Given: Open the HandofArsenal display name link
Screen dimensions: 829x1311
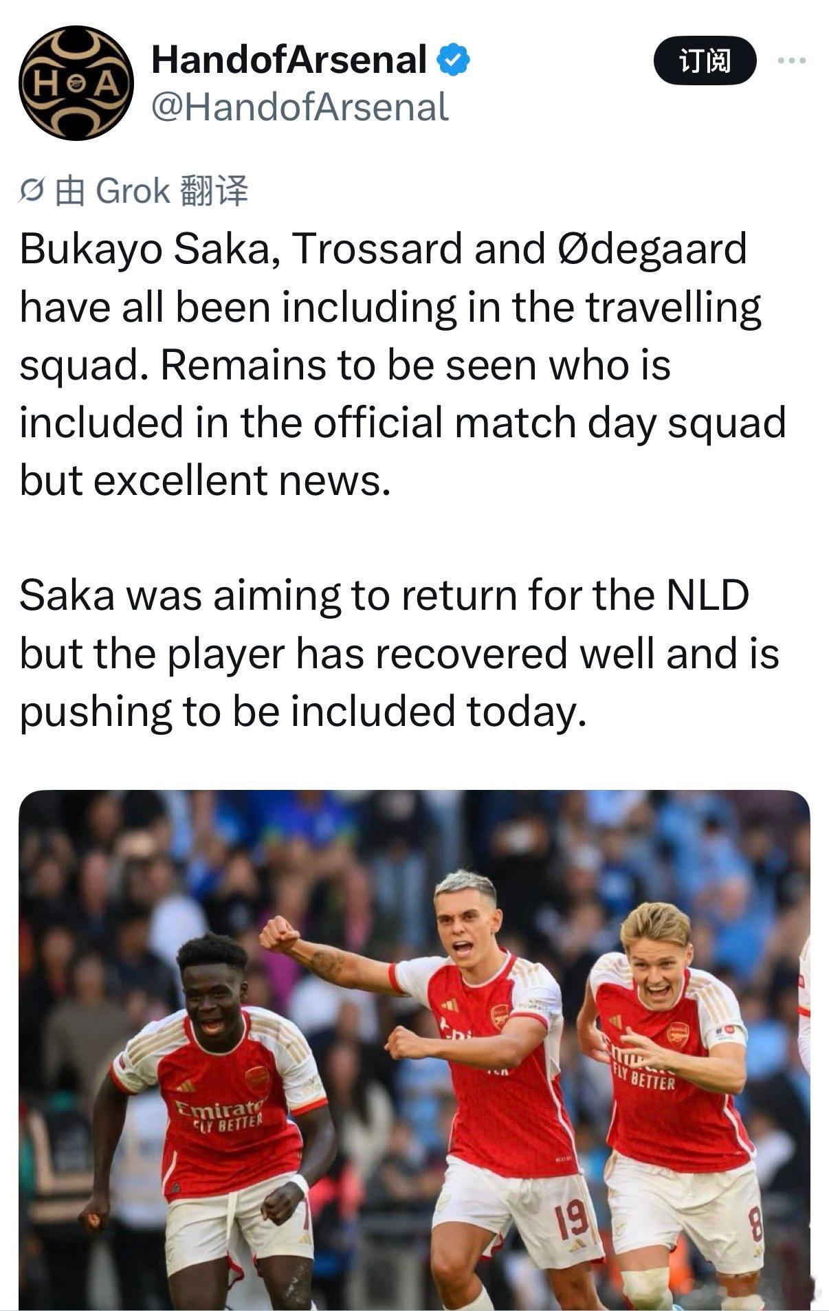Looking at the screenshot, I should click(x=289, y=60).
